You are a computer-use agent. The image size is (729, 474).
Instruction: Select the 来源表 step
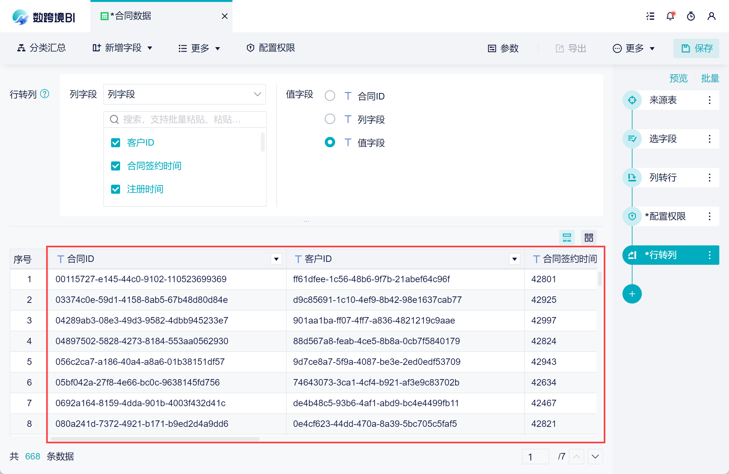click(671, 100)
